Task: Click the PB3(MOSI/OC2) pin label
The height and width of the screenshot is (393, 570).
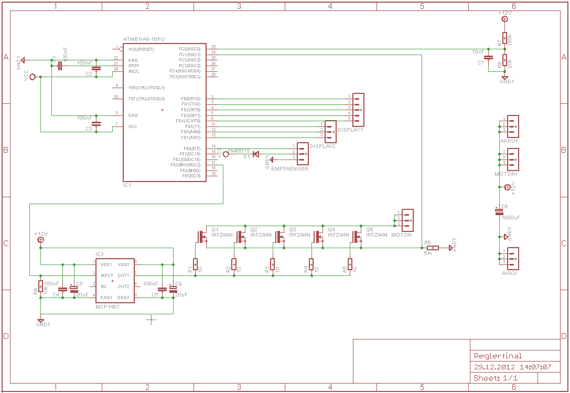Action: click(x=186, y=165)
